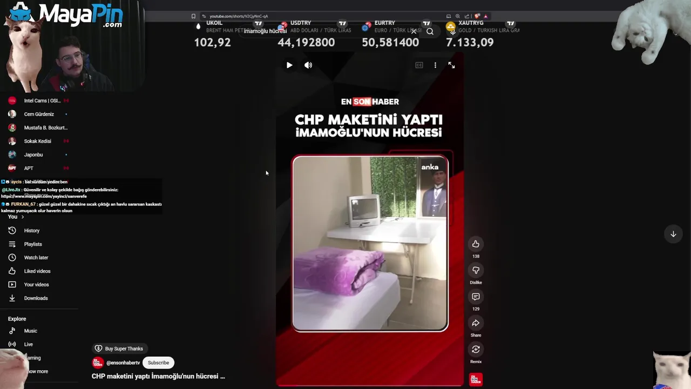
Task: Open the Short title 'CHP maketini yaptı İmamoğlu'nun hücresi'
Action: [x=158, y=376]
